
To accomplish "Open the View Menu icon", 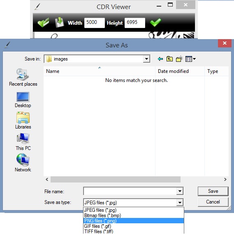I will click(x=190, y=59).
